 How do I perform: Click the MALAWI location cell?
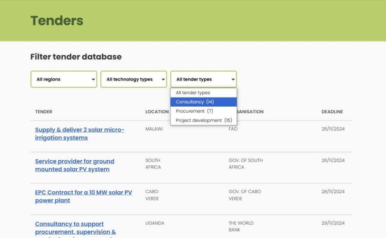pos(154,129)
